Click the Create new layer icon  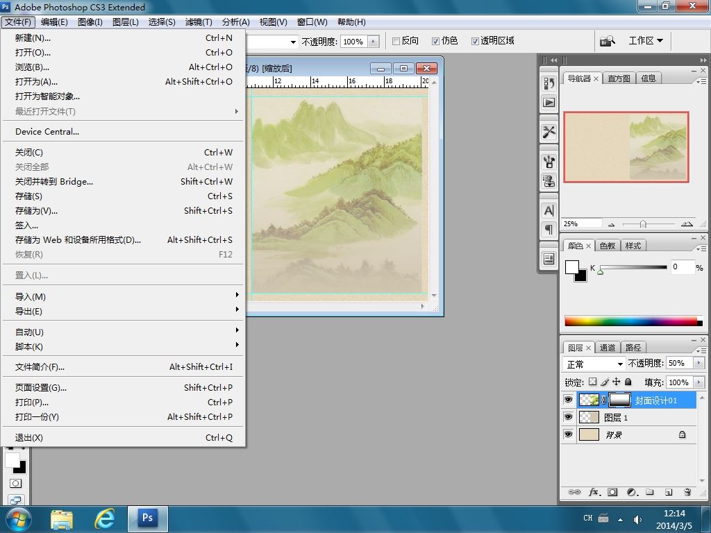[669, 492]
